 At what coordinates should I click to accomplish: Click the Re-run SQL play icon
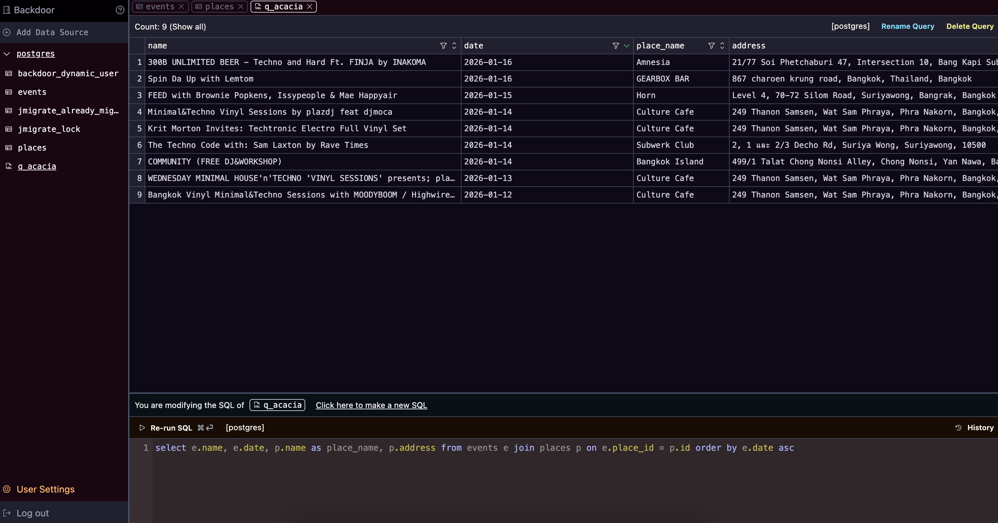pos(142,428)
